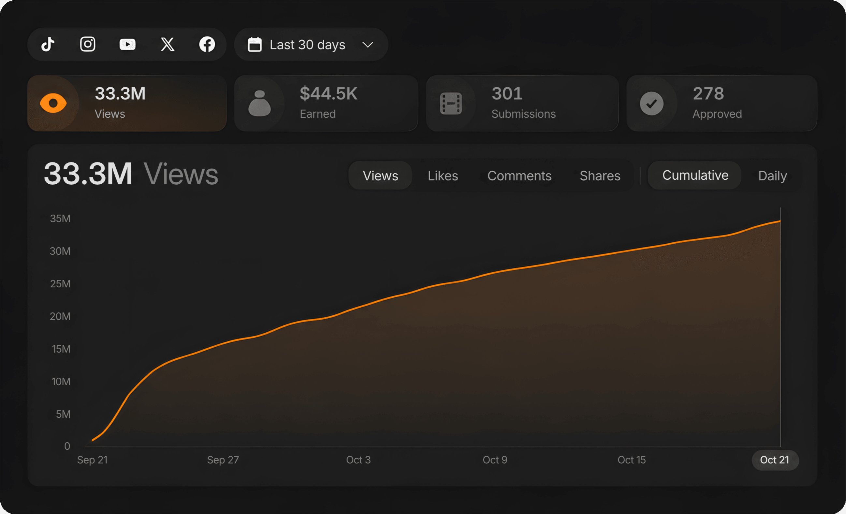Viewport: 846px width, 514px height.
Task: Select the X (Twitter) platform icon
Action: pyautogui.click(x=168, y=44)
